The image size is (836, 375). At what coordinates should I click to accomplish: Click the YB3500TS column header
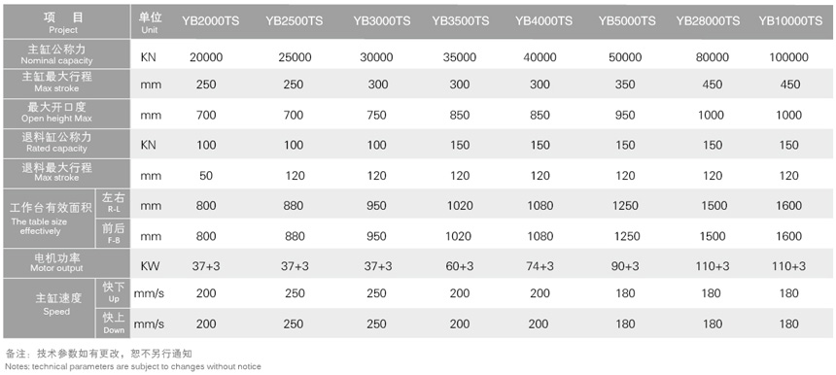[x=460, y=20]
